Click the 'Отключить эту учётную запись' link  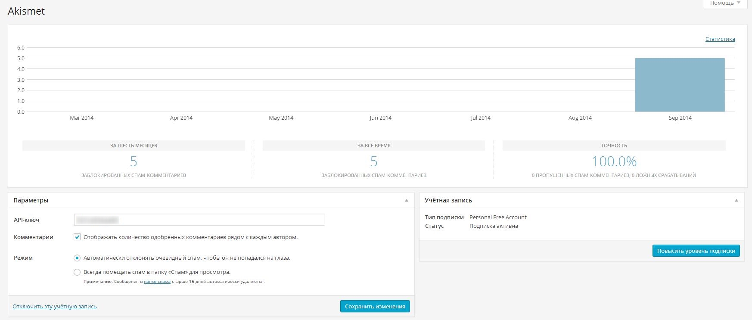pos(55,307)
